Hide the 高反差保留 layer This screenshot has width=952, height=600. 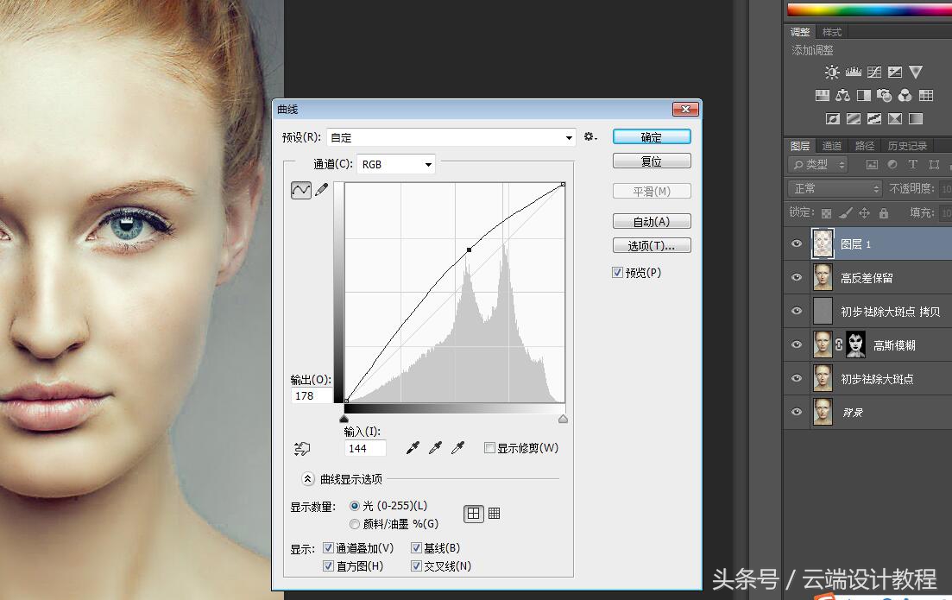797,277
